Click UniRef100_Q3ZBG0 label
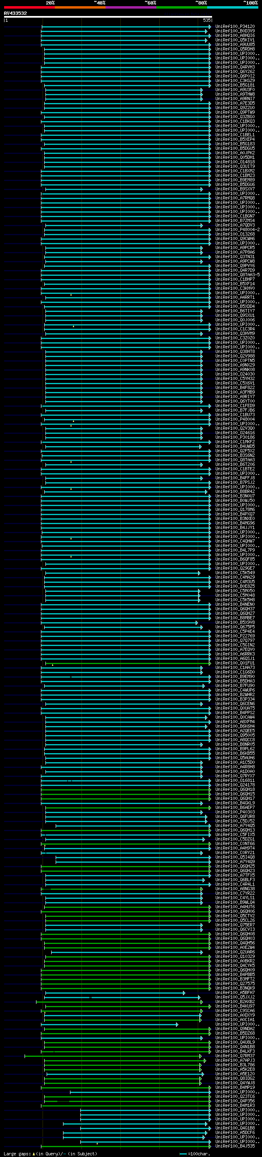Screen dimensions: 262x1157 coord(235,117)
